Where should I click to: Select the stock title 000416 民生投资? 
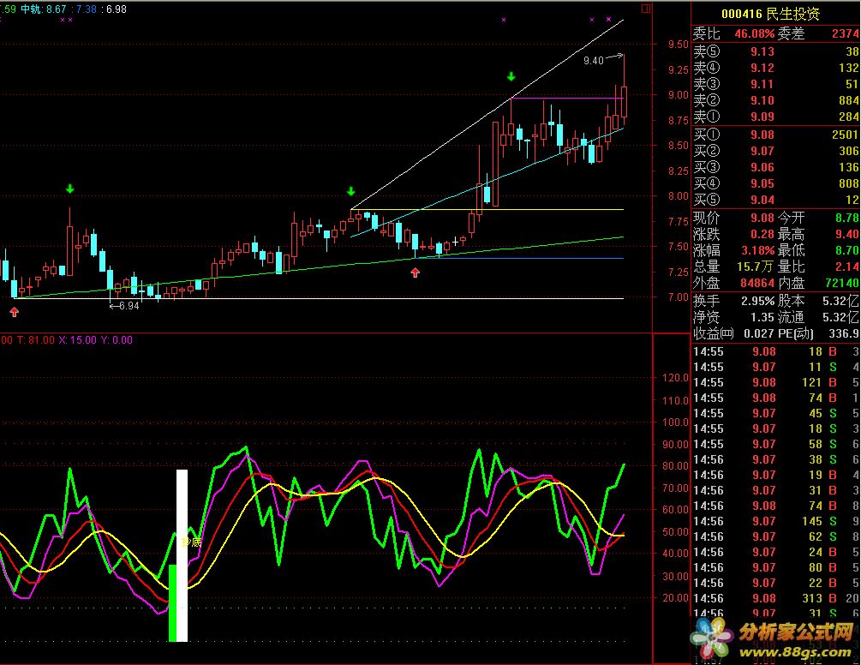[770, 13]
